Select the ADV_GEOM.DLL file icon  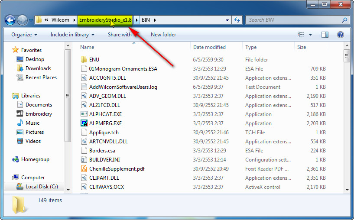[x=84, y=96]
